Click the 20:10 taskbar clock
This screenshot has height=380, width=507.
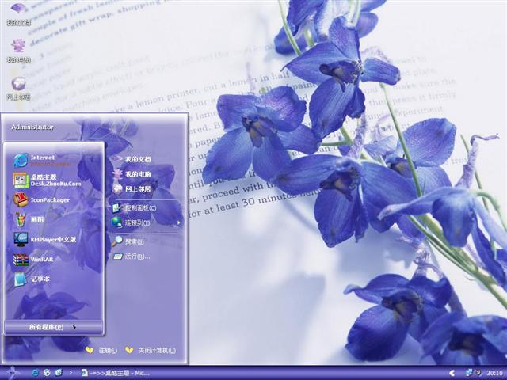click(494, 373)
